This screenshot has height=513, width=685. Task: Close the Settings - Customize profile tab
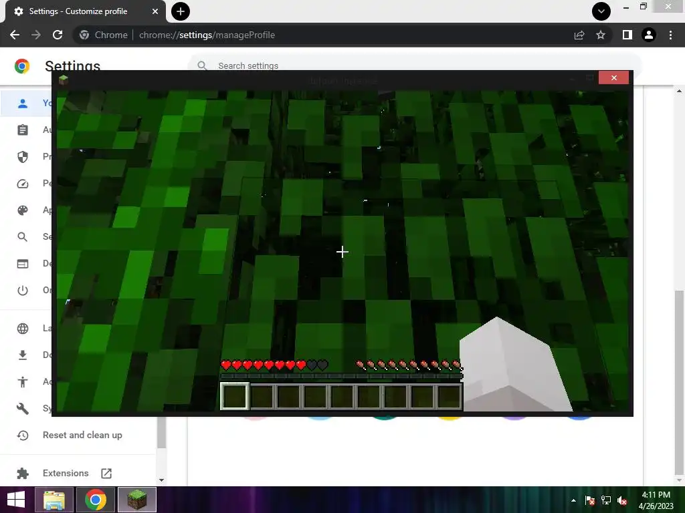[155, 11]
